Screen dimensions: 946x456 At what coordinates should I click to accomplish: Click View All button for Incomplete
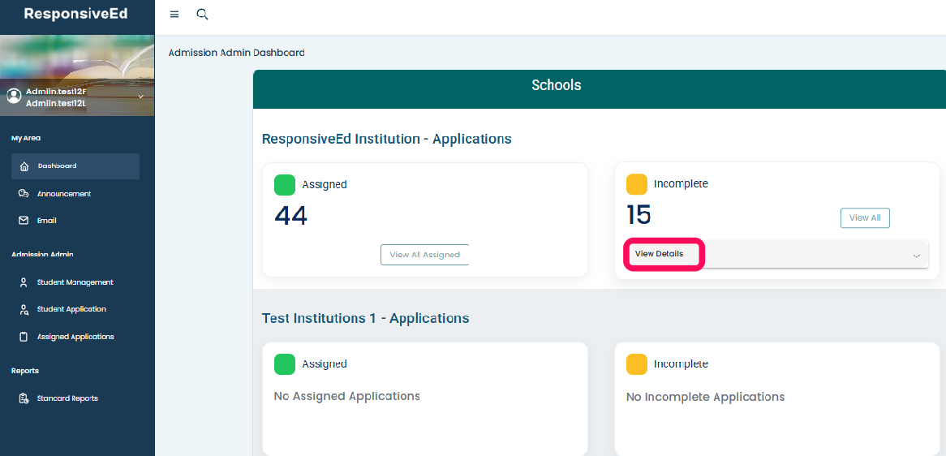click(865, 217)
